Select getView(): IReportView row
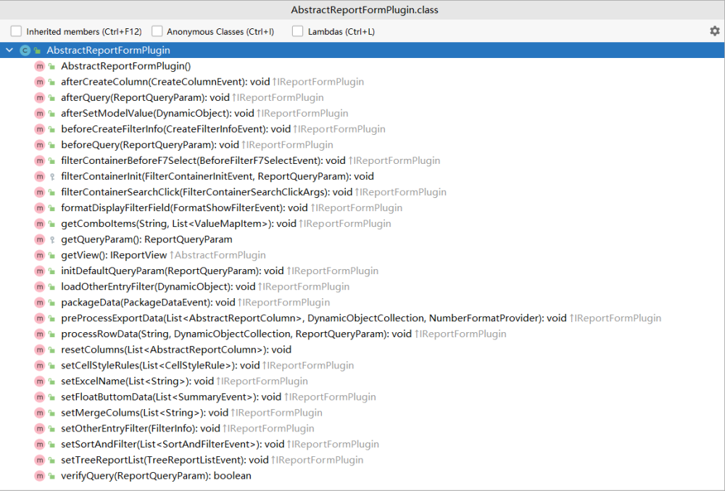 (x=362, y=255)
